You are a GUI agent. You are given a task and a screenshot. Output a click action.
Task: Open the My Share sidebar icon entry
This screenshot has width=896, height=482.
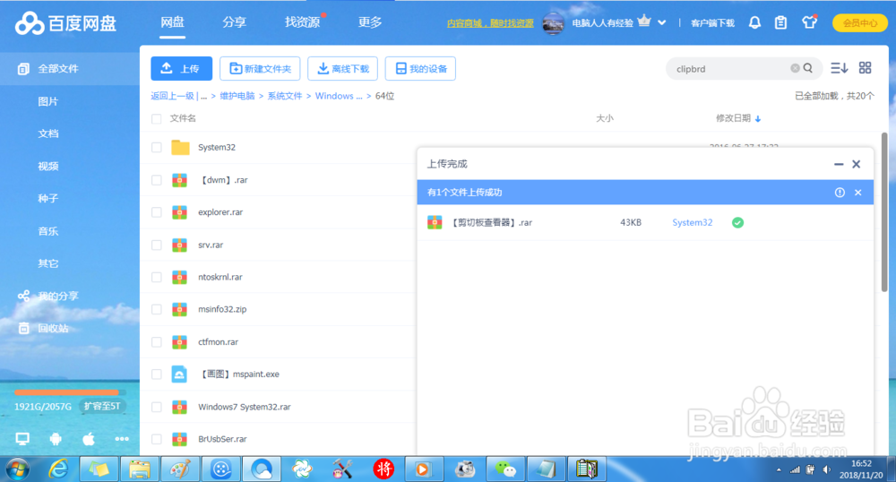click(48, 296)
